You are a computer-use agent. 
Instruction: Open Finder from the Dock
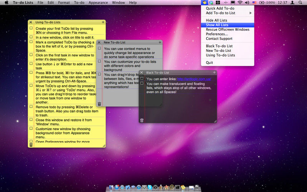[111, 187]
